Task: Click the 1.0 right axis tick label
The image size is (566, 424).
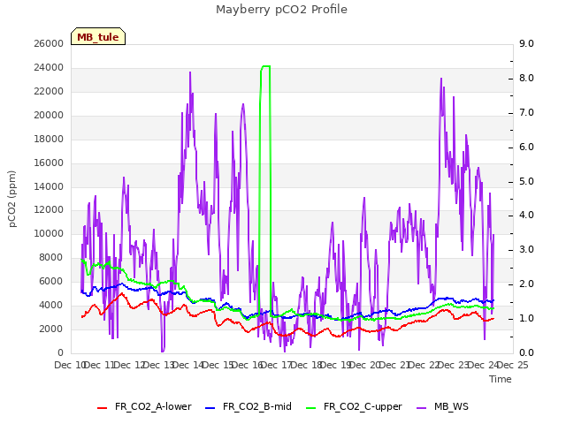Action: (526, 318)
